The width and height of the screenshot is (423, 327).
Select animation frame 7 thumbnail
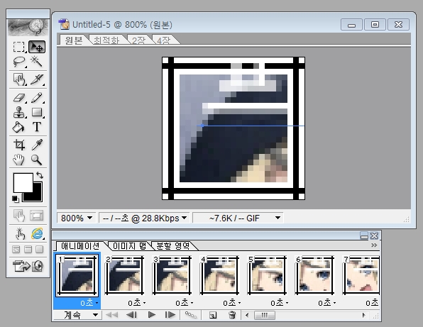(361, 275)
